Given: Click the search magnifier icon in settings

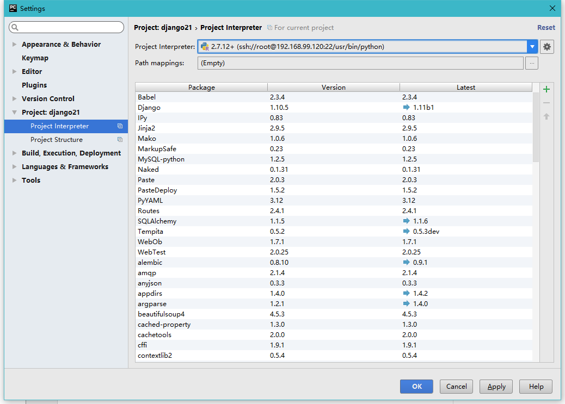Looking at the screenshot, I should [x=15, y=27].
